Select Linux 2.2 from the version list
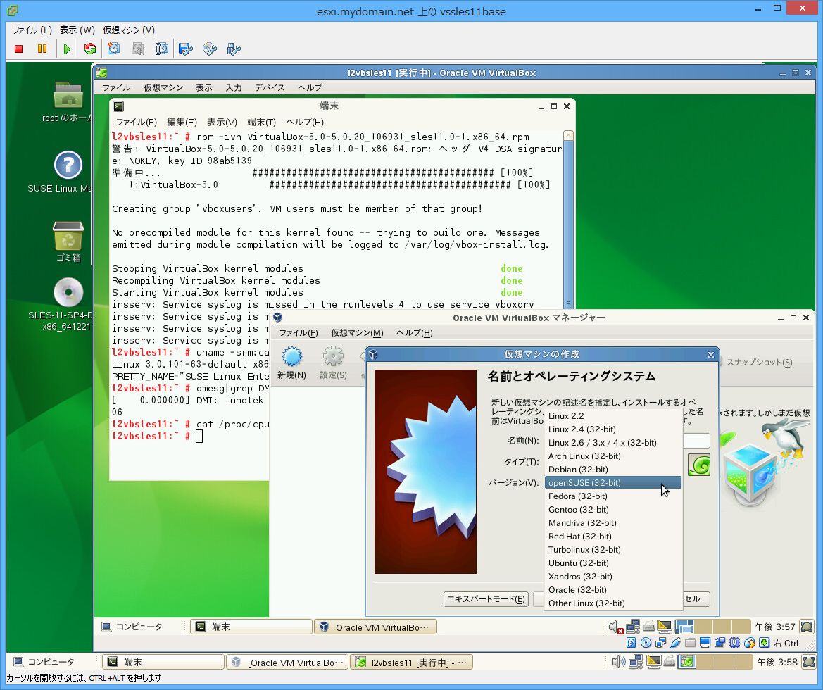Image resolution: width=823 pixels, height=690 pixels. [x=613, y=416]
